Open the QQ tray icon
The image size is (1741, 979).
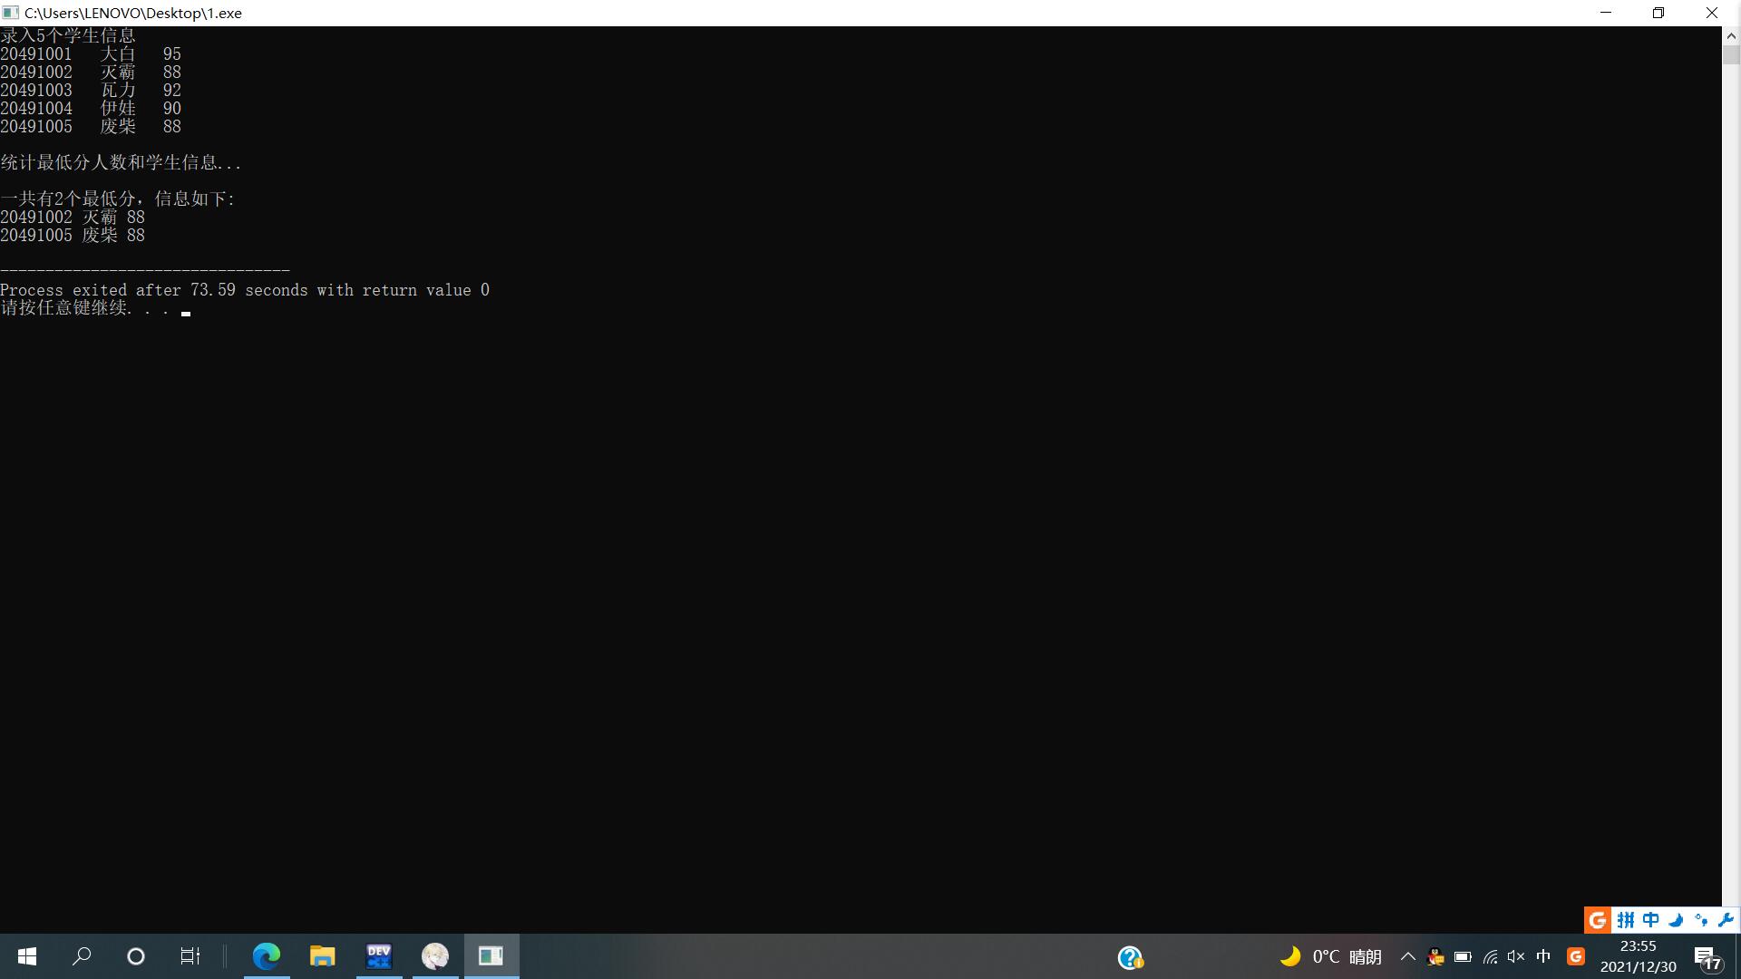point(1435,956)
